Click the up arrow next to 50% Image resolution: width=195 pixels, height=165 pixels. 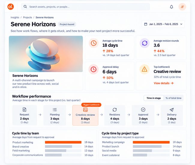[x=104, y=78]
